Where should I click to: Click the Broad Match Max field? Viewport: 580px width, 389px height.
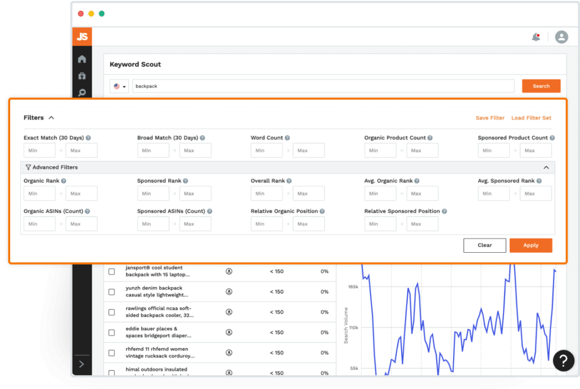pos(195,150)
